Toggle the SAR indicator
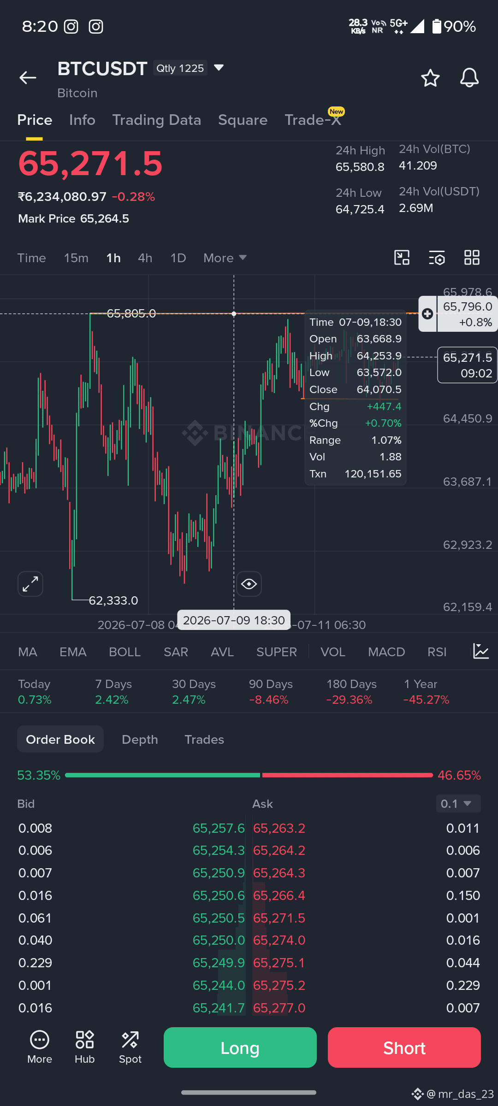This screenshot has width=498, height=1106. [x=176, y=652]
